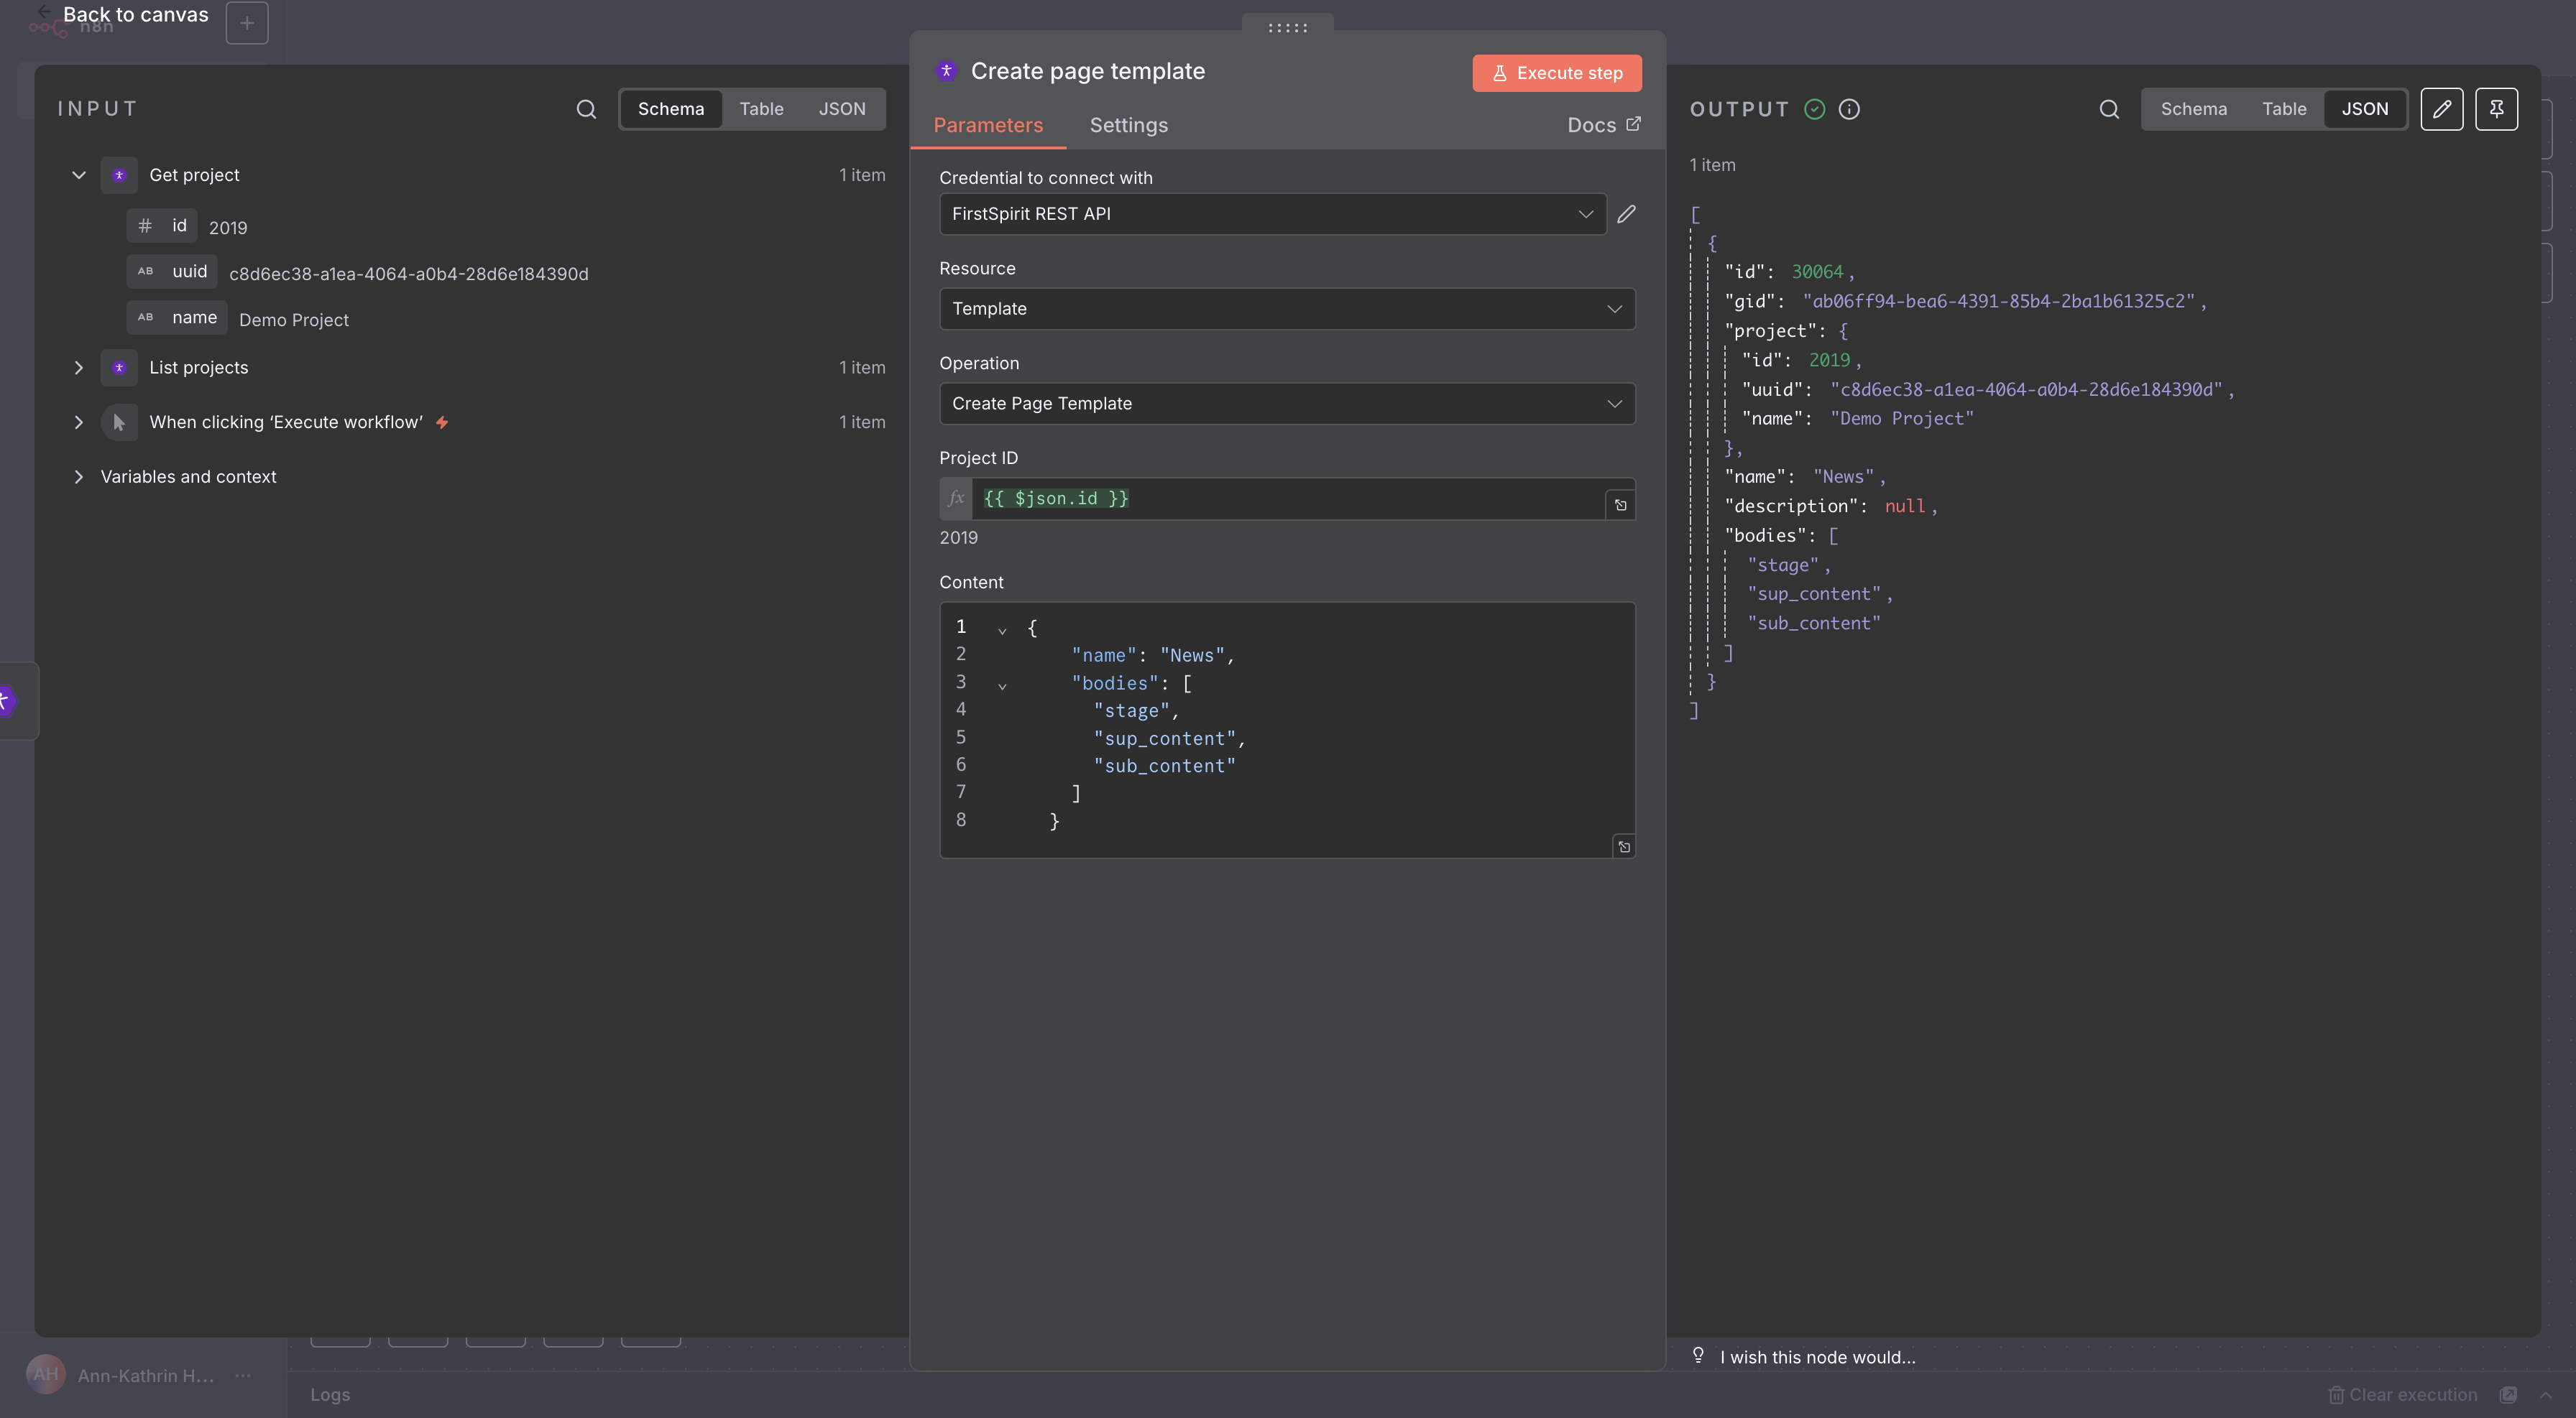Viewport: 2576px width, 1418px height.
Task: Switch INPUT view to JSON
Action: click(842, 109)
